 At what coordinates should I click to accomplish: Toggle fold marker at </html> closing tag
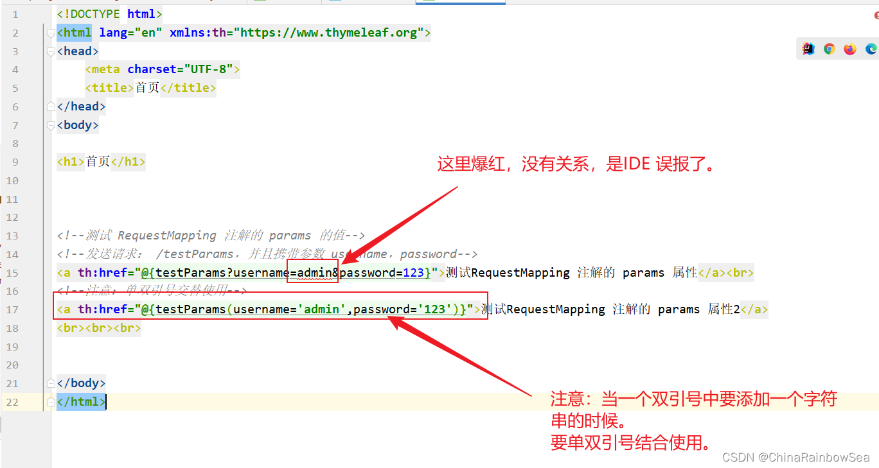click(x=51, y=402)
